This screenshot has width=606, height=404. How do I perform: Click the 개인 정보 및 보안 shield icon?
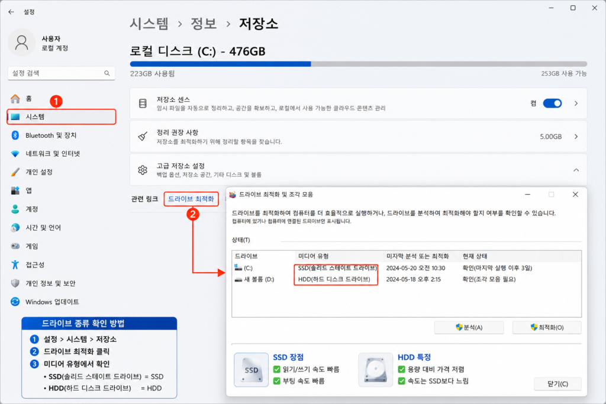click(15, 283)
